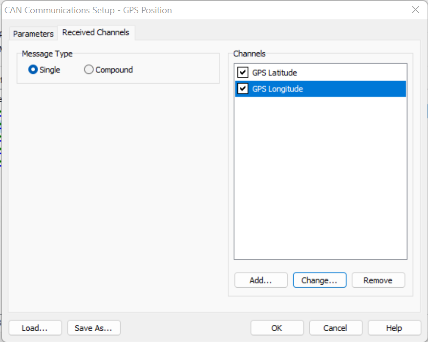Click the Load... button
Image resolution: width=428 pixels, height=342 pixels.
click(35, 328)
